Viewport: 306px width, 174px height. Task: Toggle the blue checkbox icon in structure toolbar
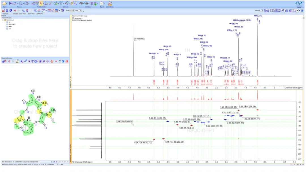pos(63,61)
